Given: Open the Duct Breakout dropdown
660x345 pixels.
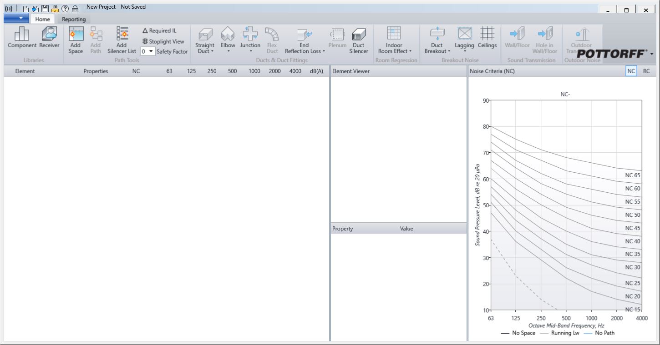Looking at the screenshot, I should click(x=437, y=48).
